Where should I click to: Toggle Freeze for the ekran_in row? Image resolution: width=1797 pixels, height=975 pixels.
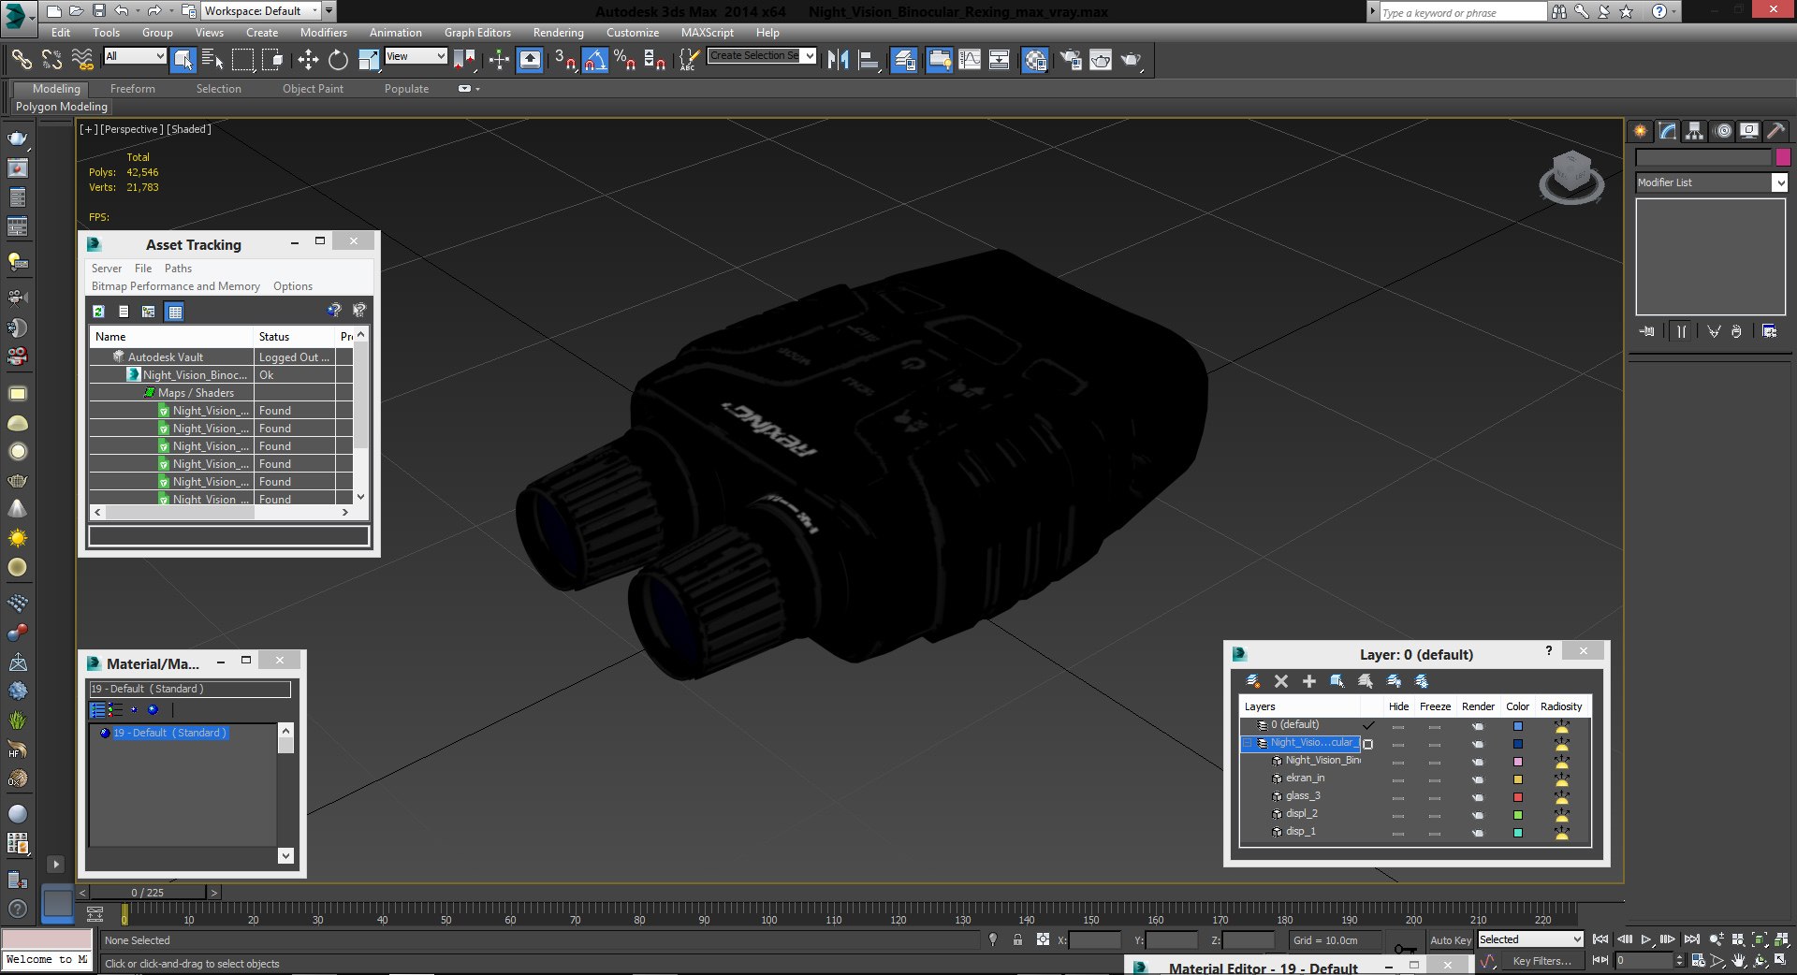[x=1435, y=779]
